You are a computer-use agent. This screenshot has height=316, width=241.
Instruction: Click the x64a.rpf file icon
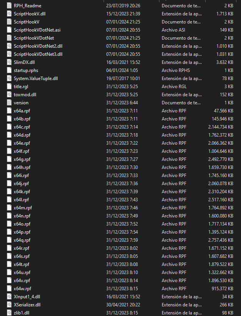[x=9, y=110]
